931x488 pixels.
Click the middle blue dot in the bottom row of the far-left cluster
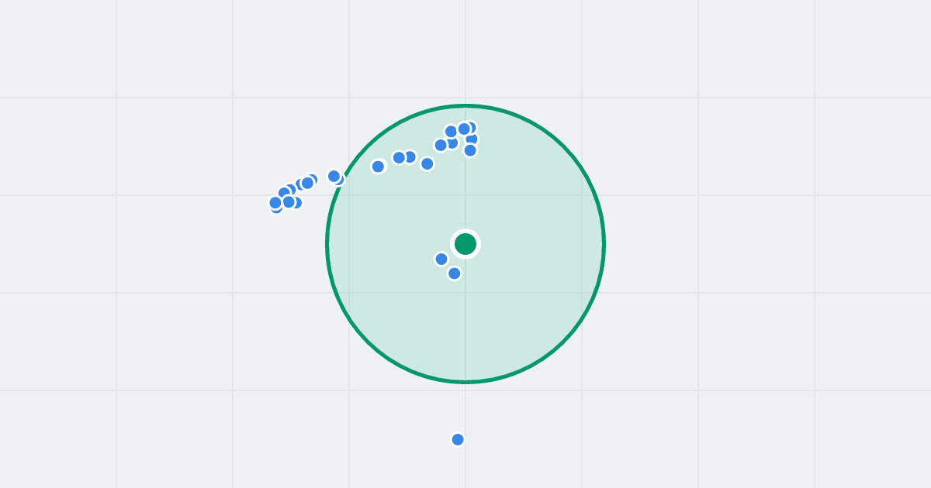[289, 202]
